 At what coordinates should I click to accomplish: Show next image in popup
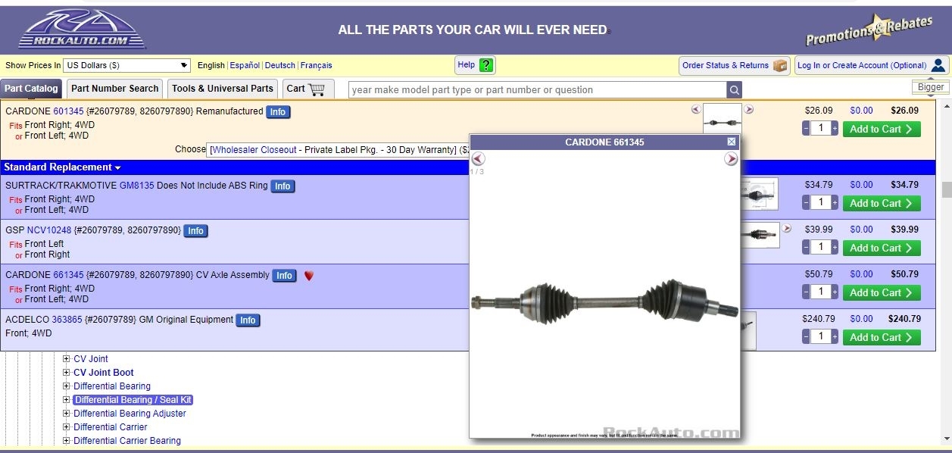[731, 159]
